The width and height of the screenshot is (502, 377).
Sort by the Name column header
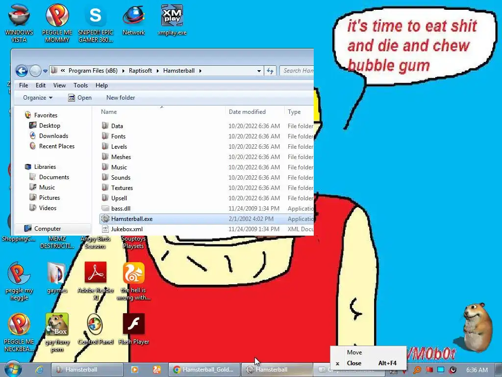click(x=162, y=111)
